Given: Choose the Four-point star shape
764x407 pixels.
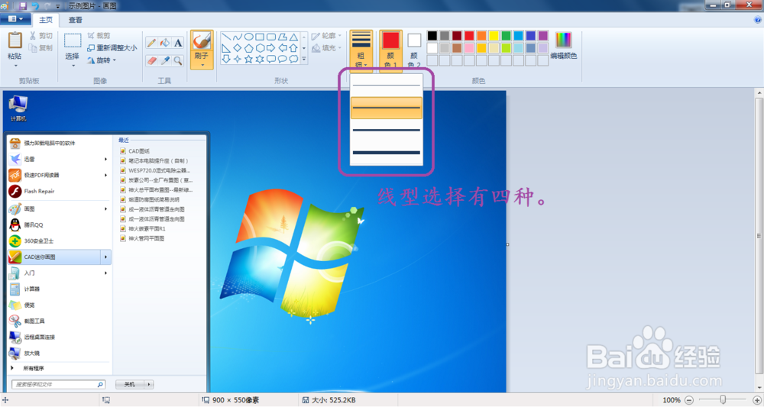Looking at the screenshot, I should [x=238, y=59].
